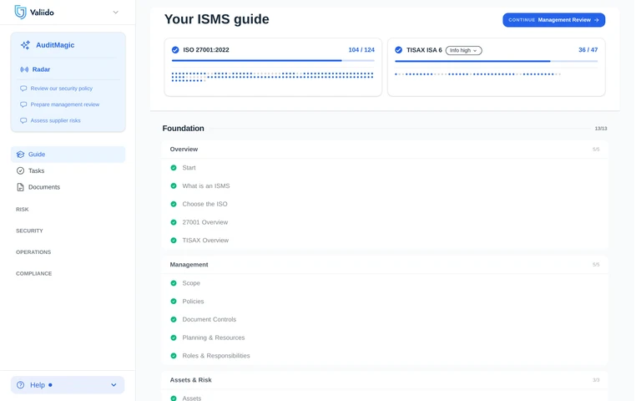641x401 pixels.
Task: Toggle the TISAX ISA 6 check icon
Action: [399, 50]
